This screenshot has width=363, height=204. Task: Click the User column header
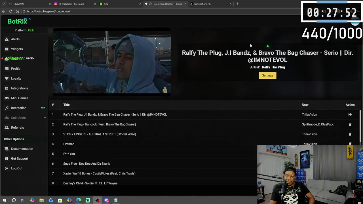[305, 105]
